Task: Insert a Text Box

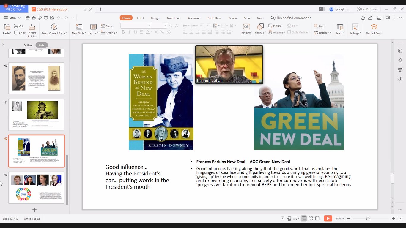Action: (x=246, y=29)
